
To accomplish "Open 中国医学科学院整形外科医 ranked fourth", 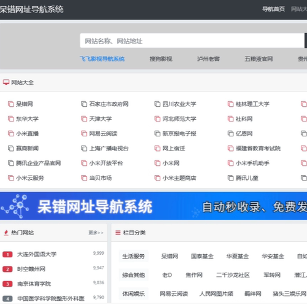I will point(51,298).
